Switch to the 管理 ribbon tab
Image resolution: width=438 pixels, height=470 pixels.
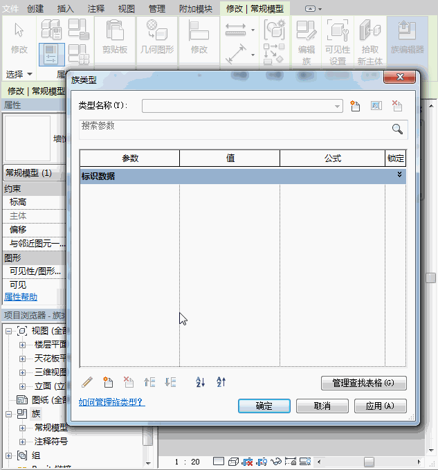[157, 9]
